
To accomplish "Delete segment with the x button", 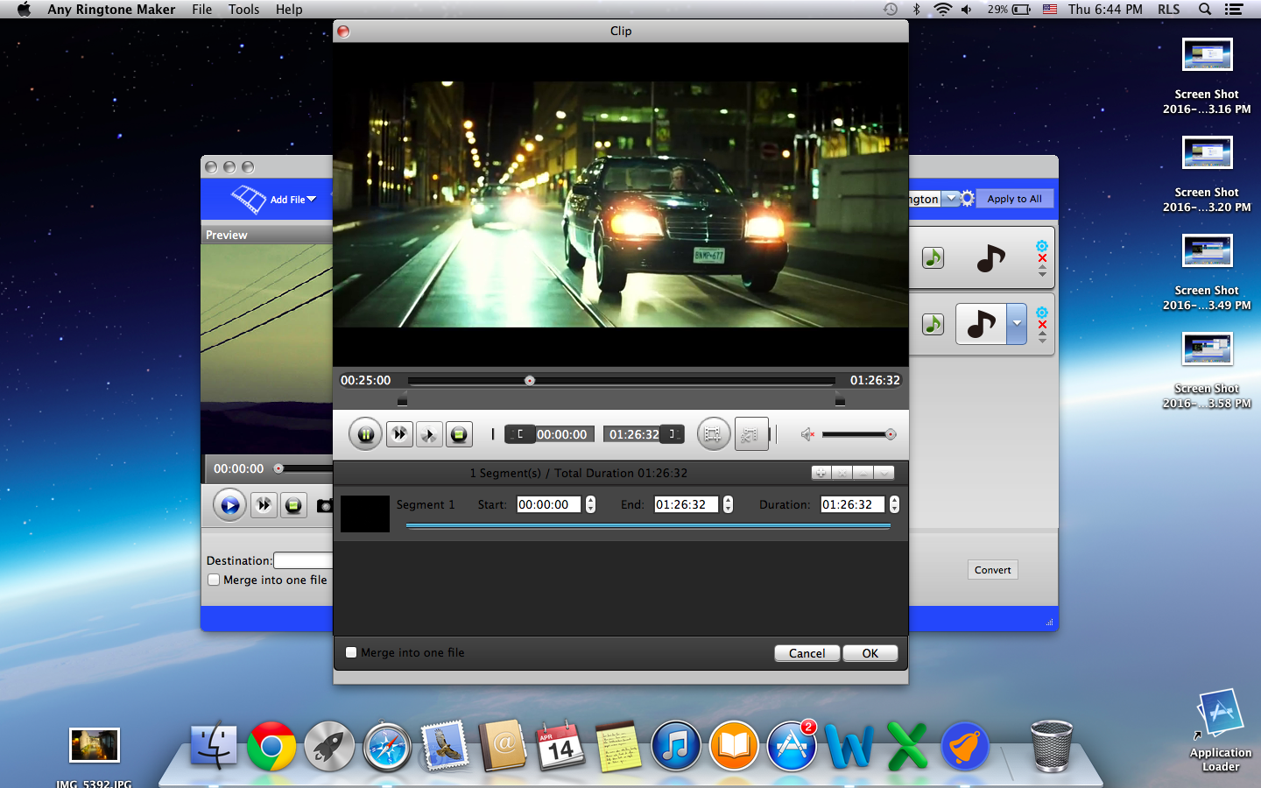I will click(842, 473).
